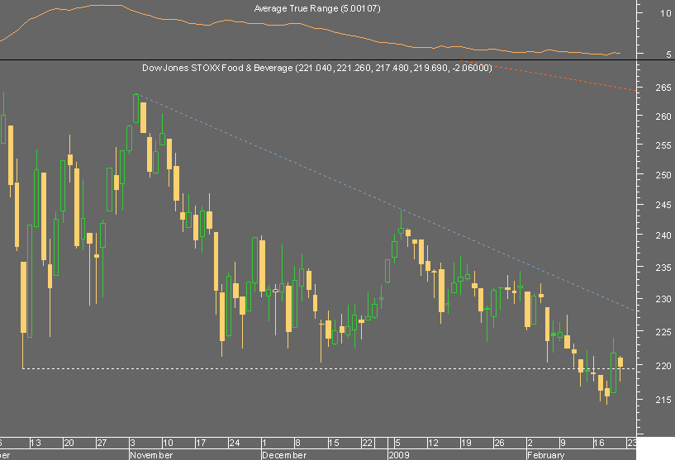Click the February month label
675x460 pixels.
coord(546,455)
